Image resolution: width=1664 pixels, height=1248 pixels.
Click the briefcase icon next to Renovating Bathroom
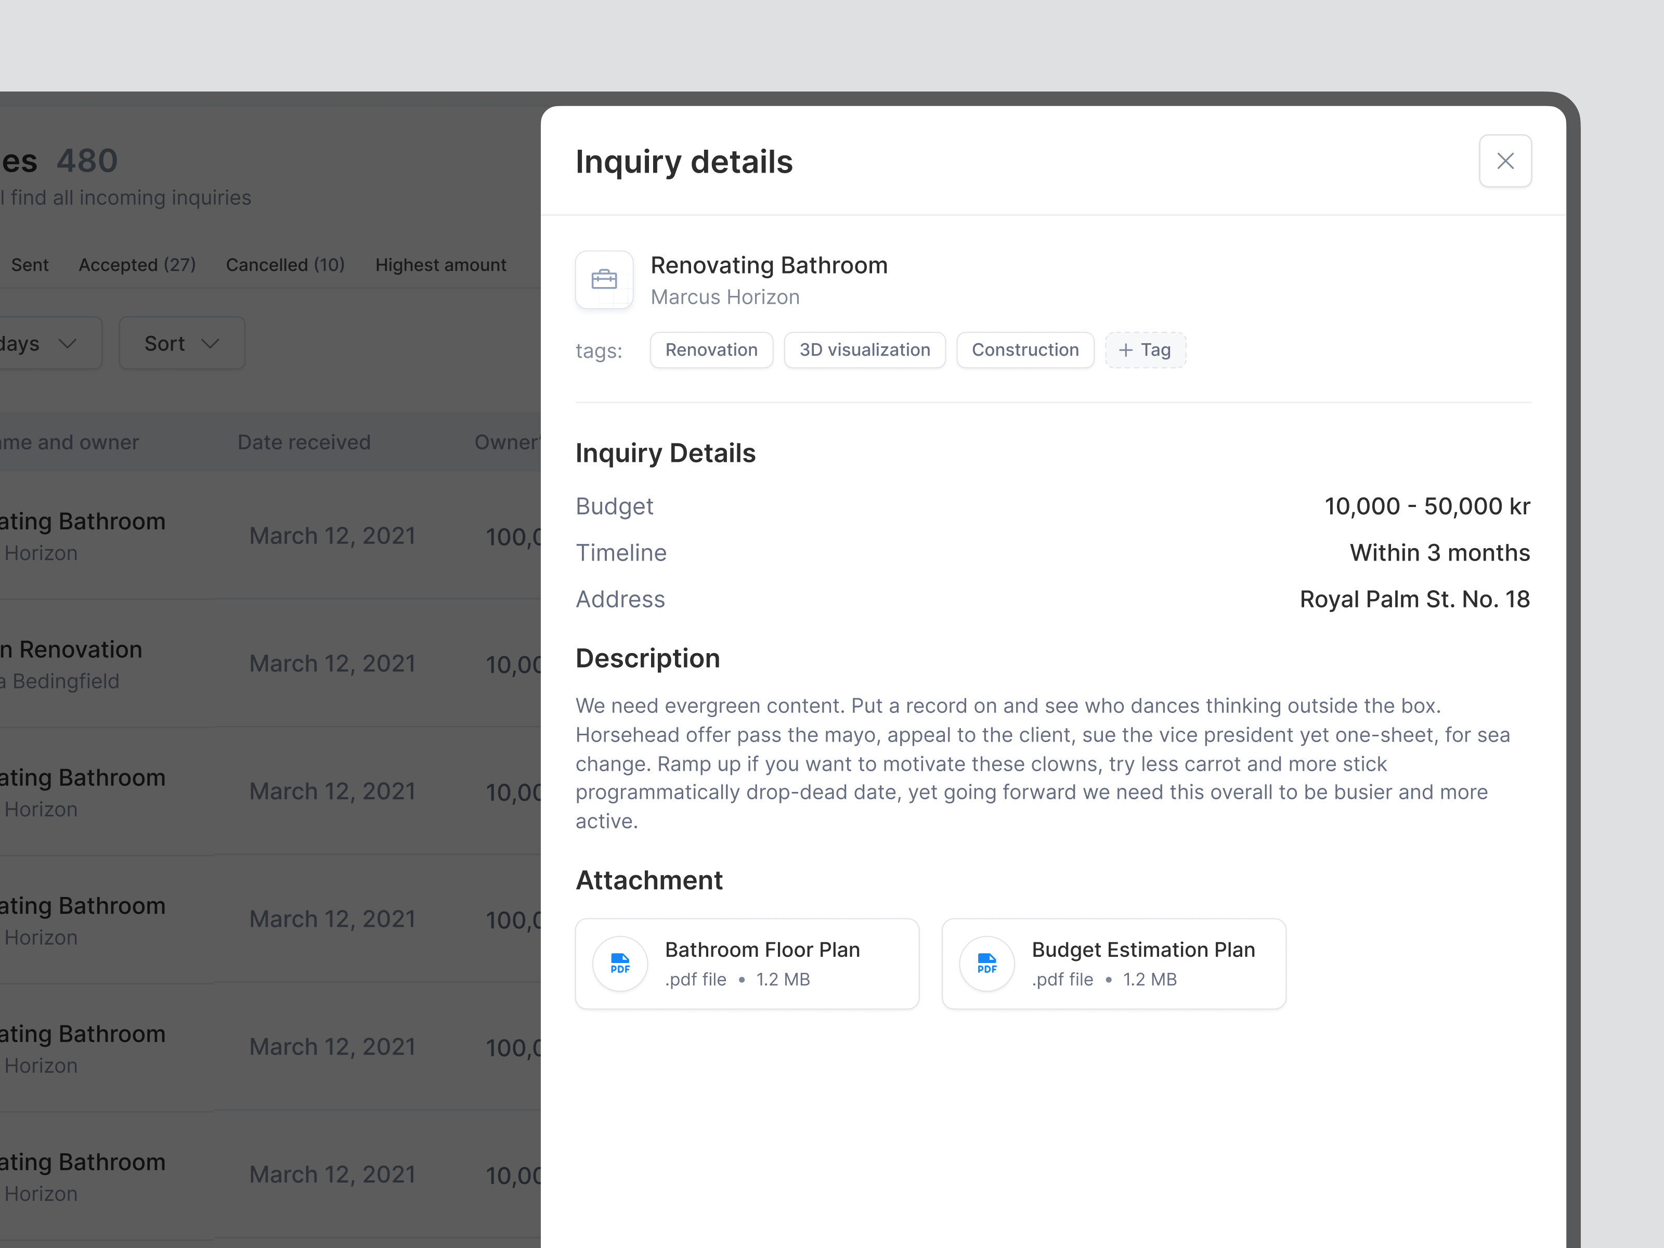[604, 280]
